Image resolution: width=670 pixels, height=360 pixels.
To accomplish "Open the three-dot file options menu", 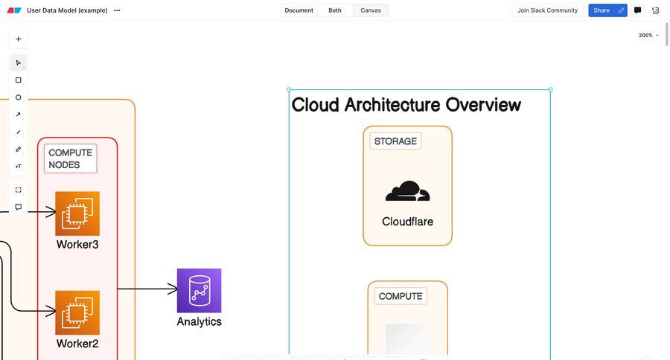I will [x=117, y=10].
